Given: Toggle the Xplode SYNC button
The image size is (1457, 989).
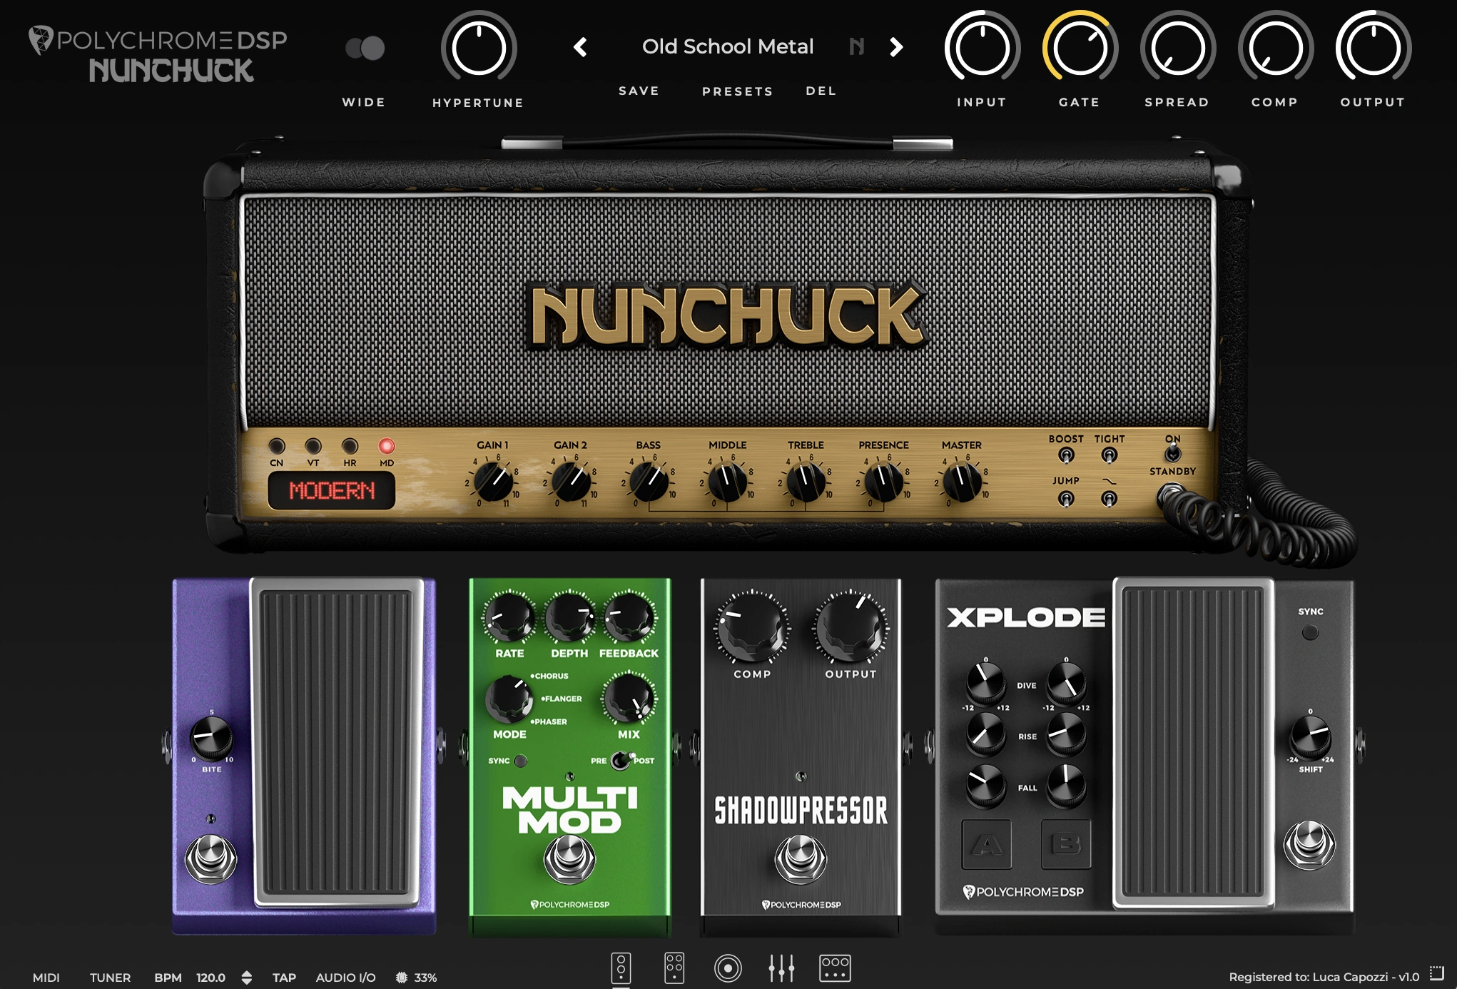Looking at the screenshot, I should pyautogui.click(x=1310, y=632).
